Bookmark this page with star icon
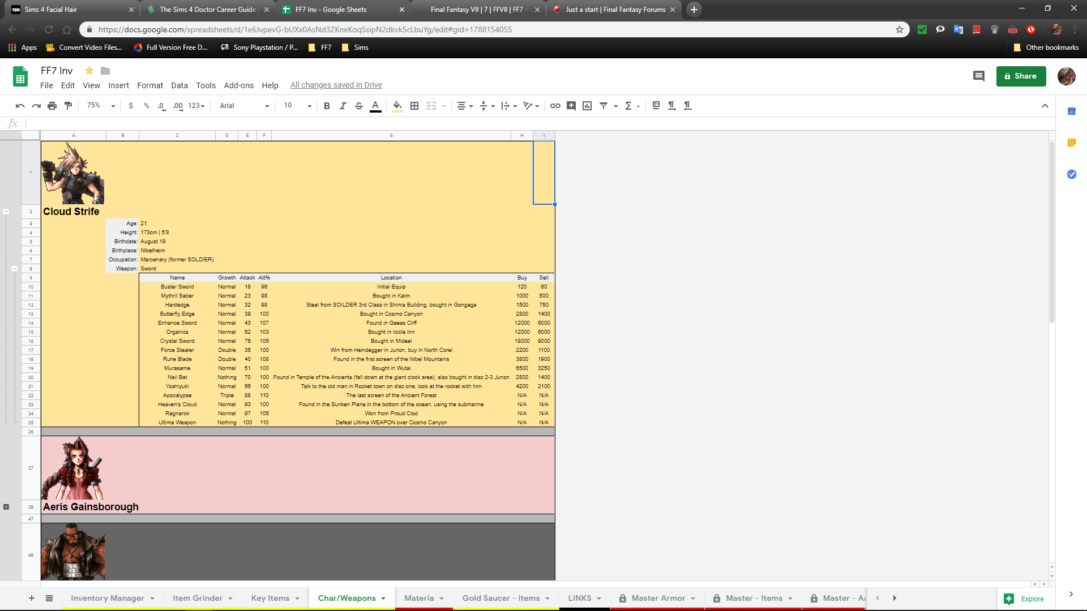 click(x=899, y=29)
